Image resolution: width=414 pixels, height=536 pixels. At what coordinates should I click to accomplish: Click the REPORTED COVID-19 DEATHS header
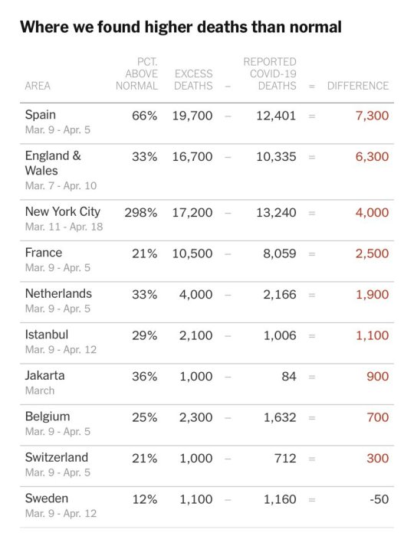point(270,74)
